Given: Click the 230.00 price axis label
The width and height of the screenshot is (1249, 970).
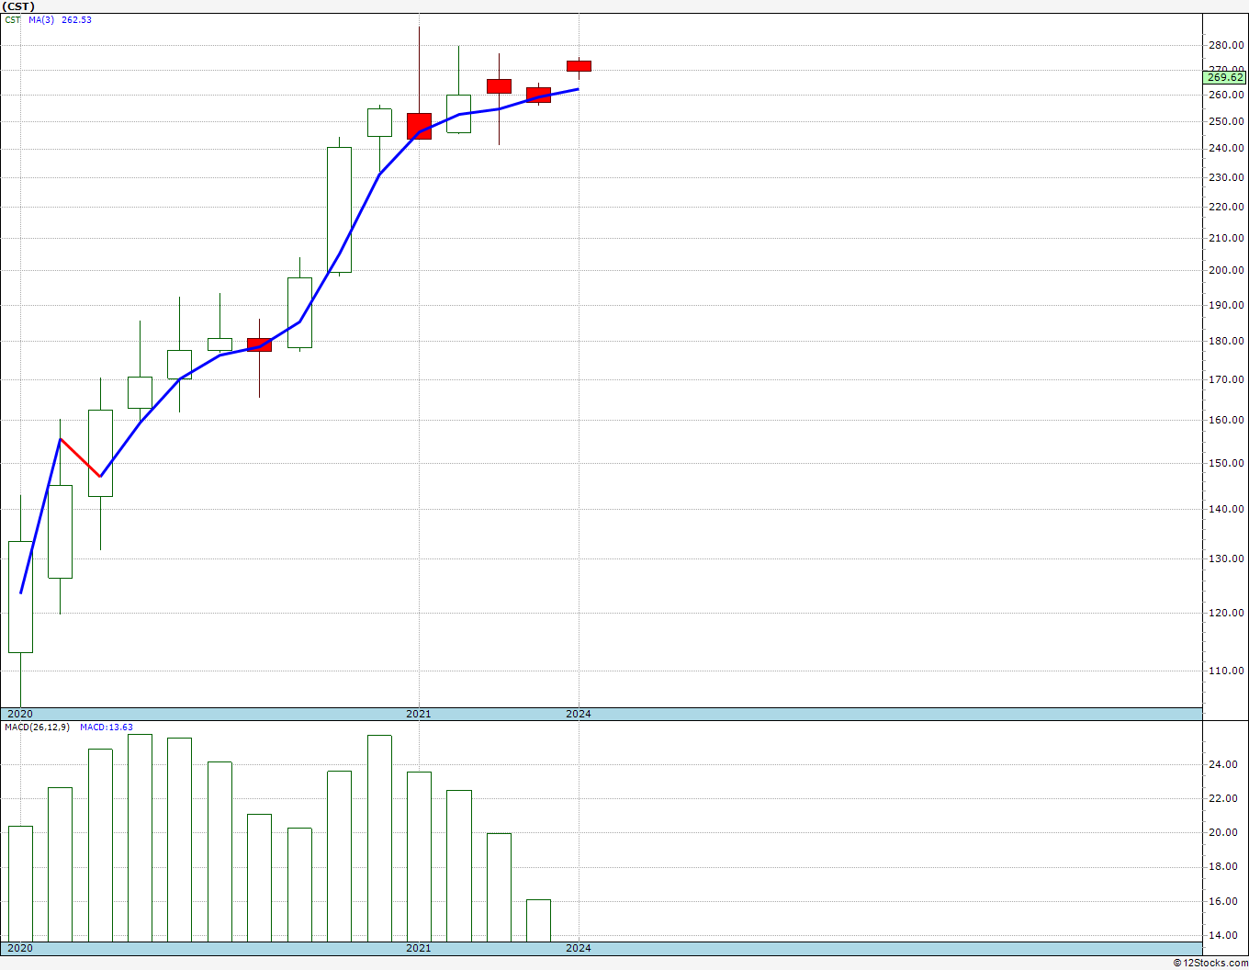Looking at the screenshot, I should click(1226, 177).
